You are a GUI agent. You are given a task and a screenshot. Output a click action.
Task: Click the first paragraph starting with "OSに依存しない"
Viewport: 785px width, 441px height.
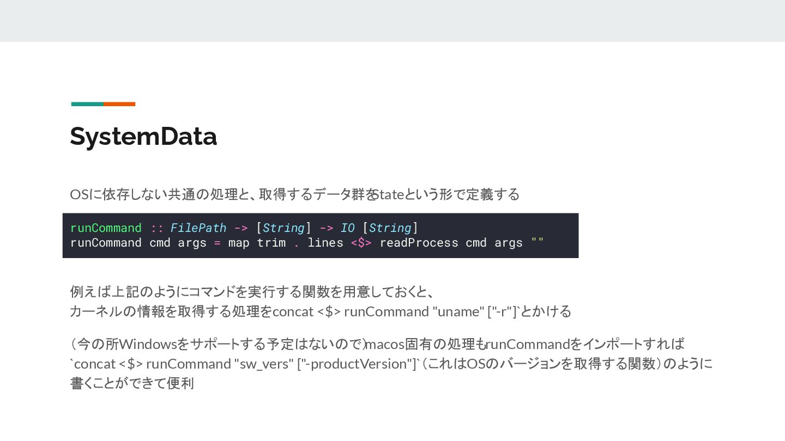click(x=294, y=194)
